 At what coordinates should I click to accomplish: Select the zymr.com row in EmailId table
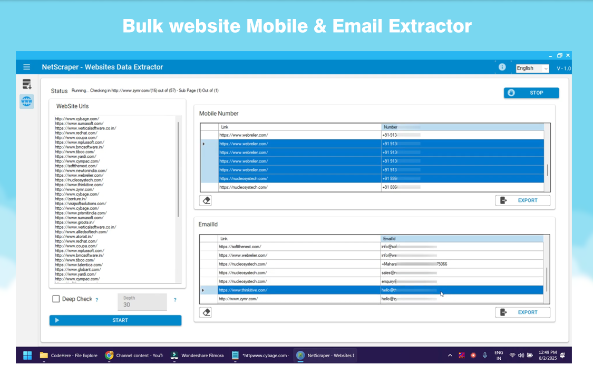(372, 299)
